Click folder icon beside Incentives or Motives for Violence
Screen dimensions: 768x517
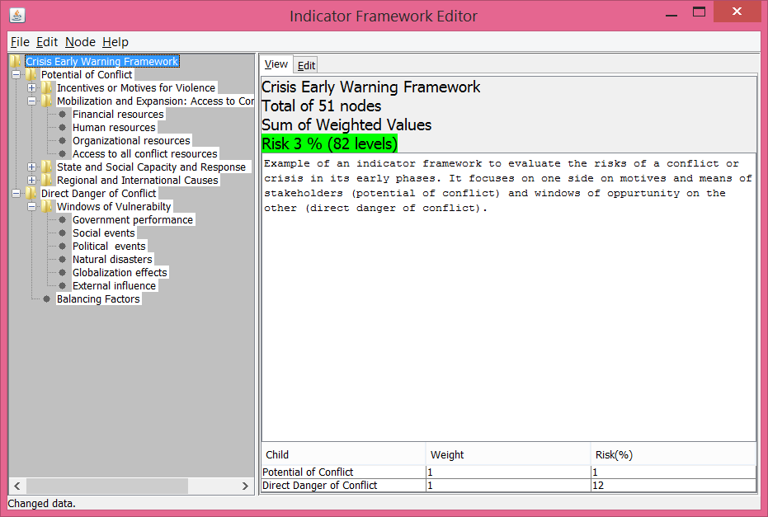(47, 87)
